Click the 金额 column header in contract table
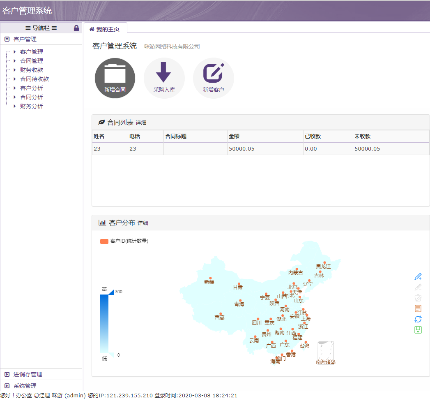The image size is (430, 399). [235, 136]
